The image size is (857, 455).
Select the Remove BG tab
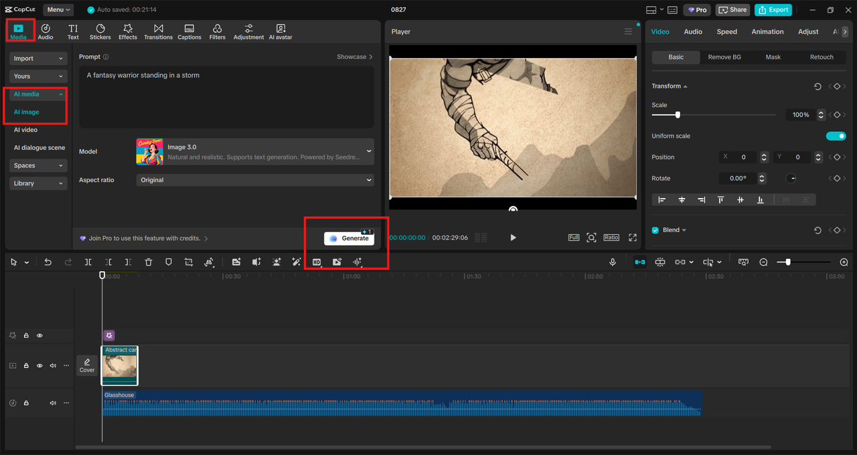pyautogui.click(x=724, y=57)
